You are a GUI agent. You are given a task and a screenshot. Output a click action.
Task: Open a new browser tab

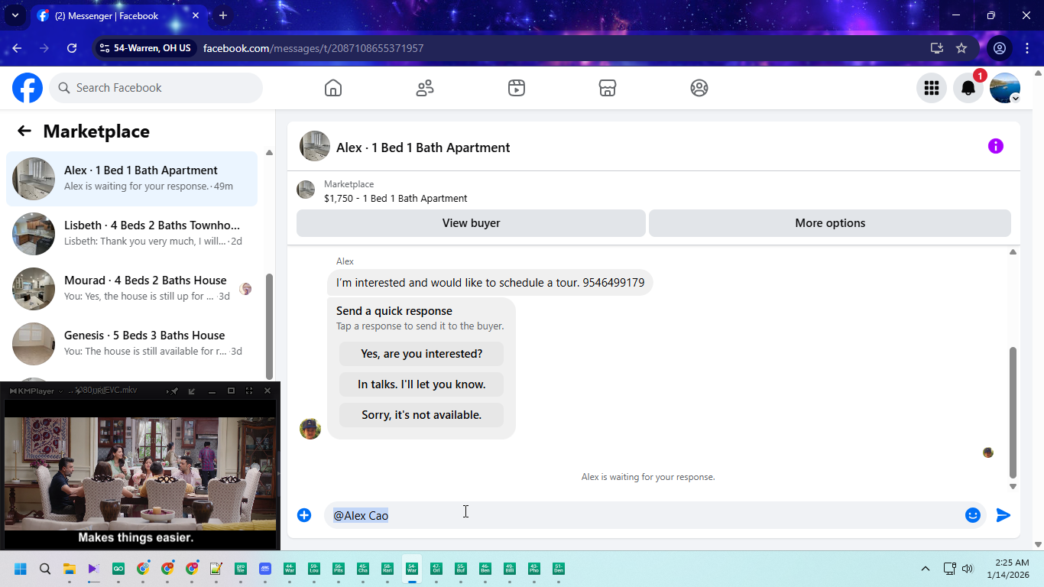point(223,15)
